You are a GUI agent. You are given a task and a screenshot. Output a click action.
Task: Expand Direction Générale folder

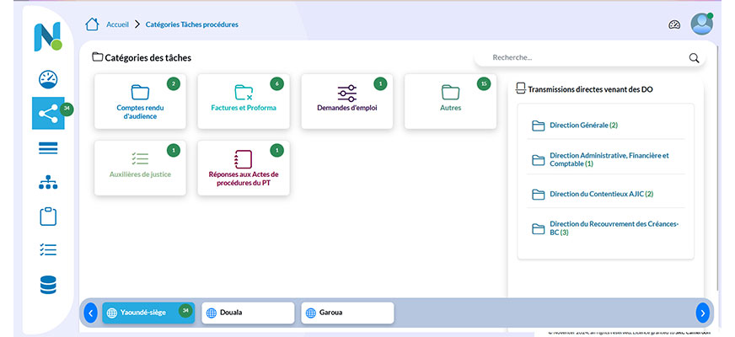tap(583, 126)
